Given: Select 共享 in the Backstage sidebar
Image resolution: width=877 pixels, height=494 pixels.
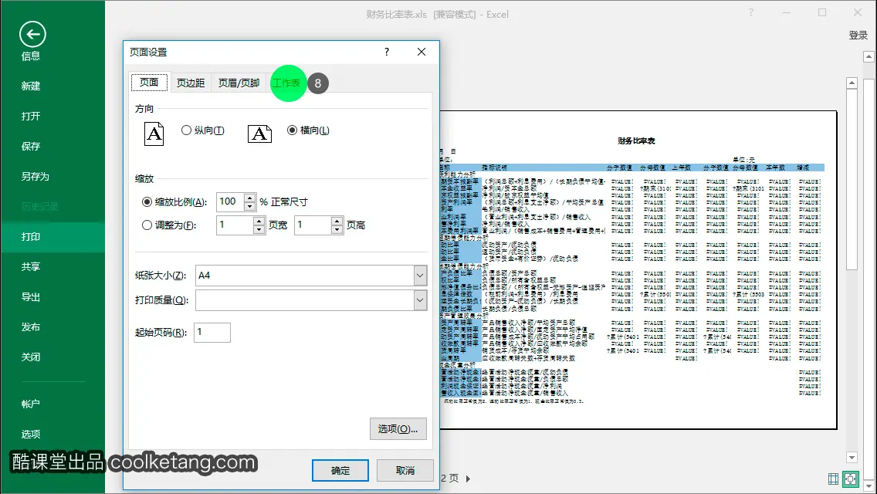Looking at the screenshot, I should point(31,267).
